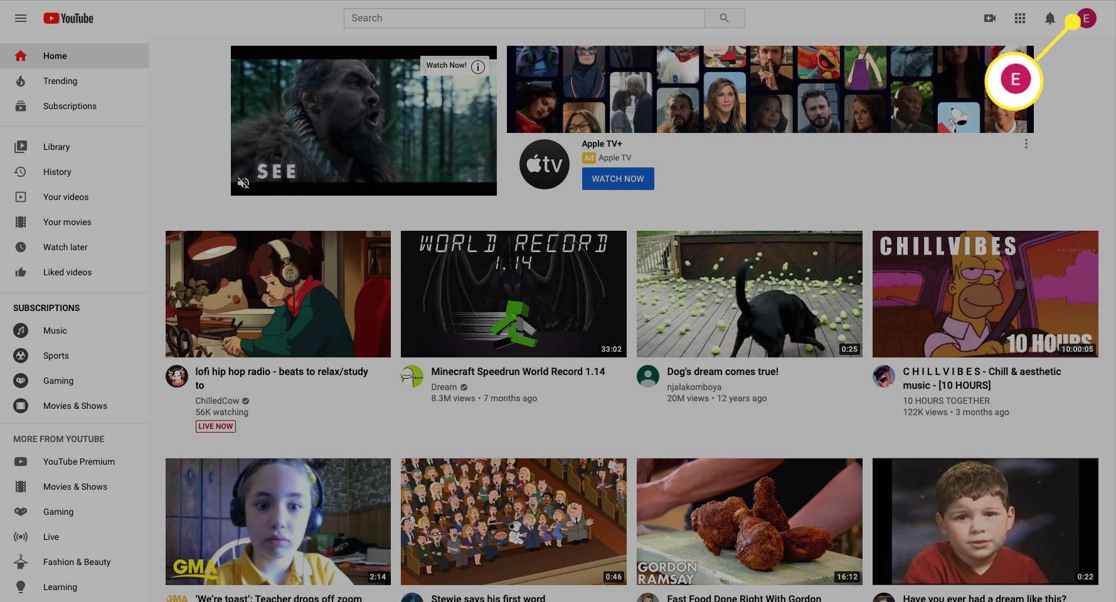Click the Fashion & Beauty hanger icon
Image resolution: width=1116 pixels, height=602 pixels.
pyautogui.click(x=21, y=562)
